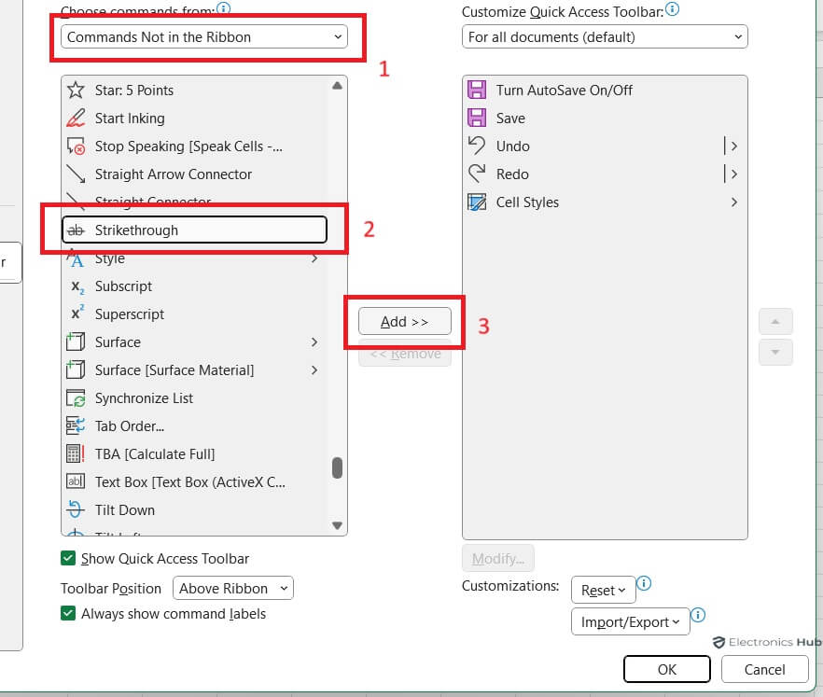The image size is (823, 697).
Task: Click the commands list scrollbar down arrow
Action: point(337,526)
